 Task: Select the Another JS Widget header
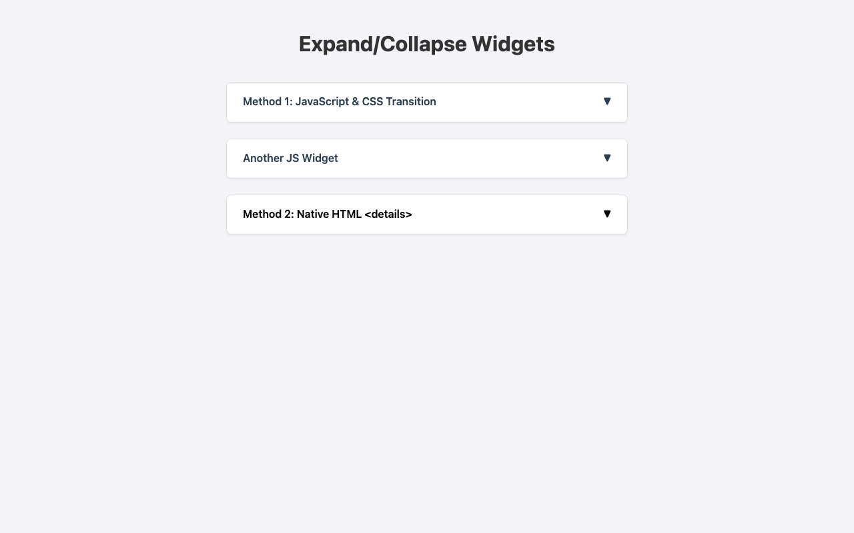click(426, 158)
